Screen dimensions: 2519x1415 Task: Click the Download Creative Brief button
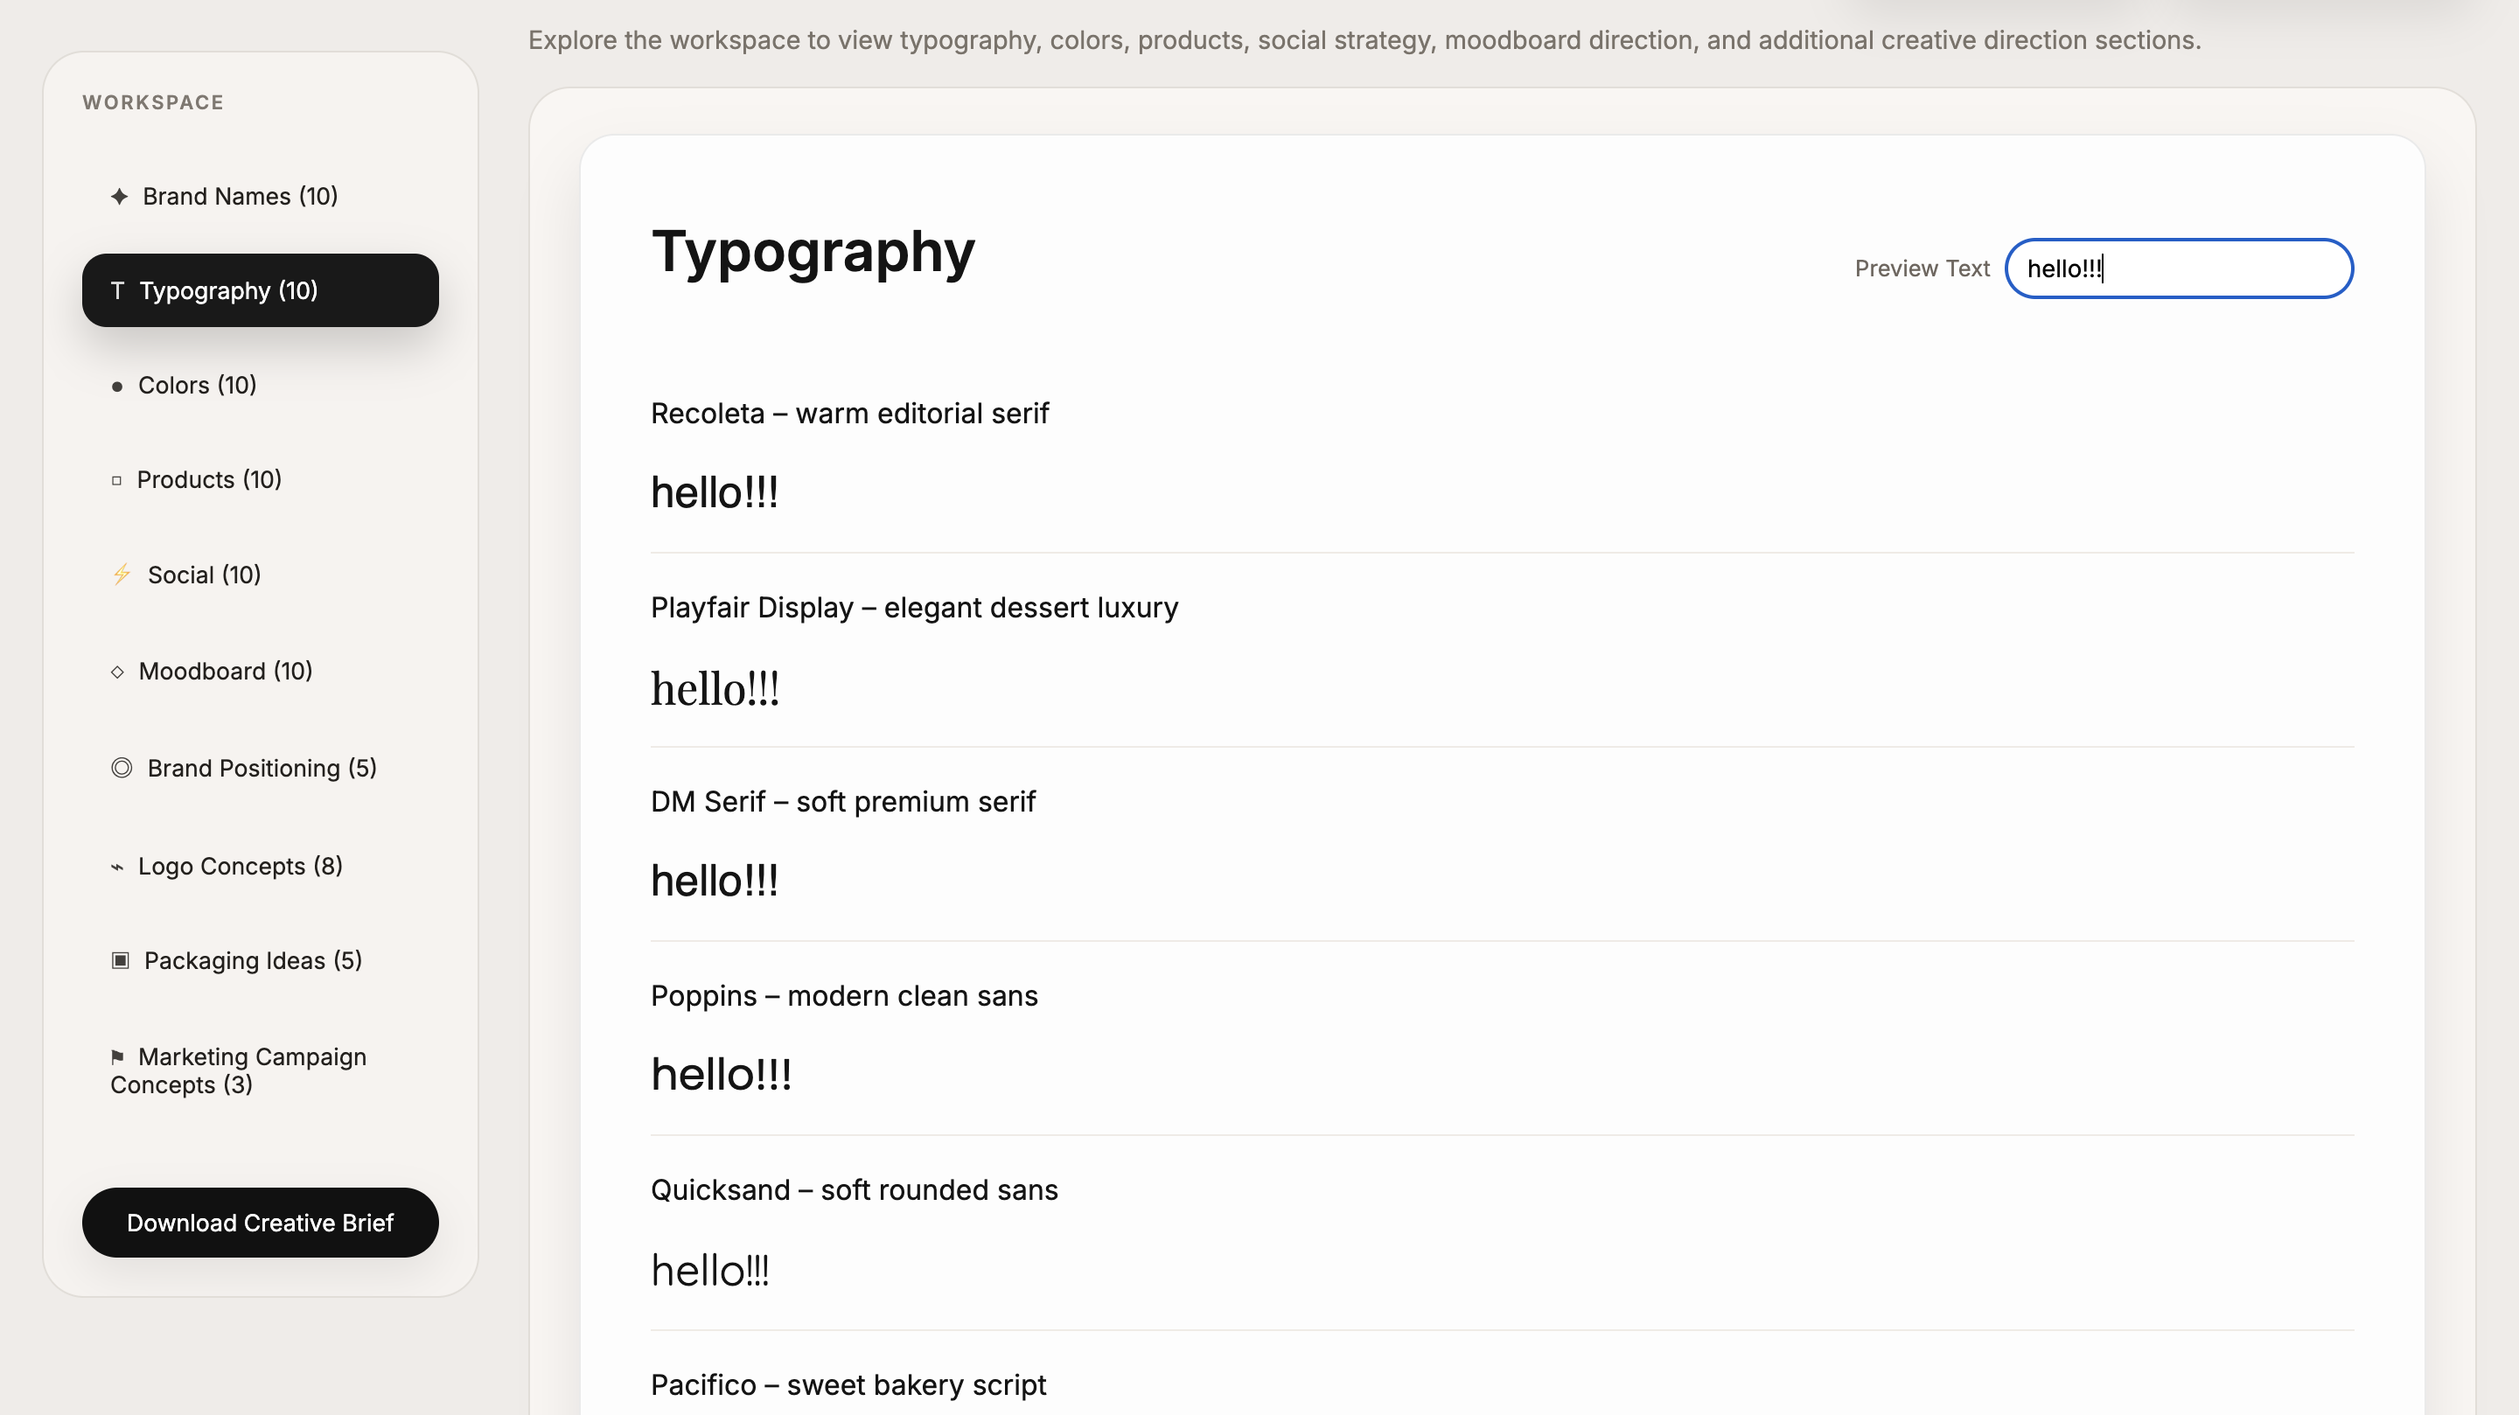pyautogui.click(x=259, y=1223)
